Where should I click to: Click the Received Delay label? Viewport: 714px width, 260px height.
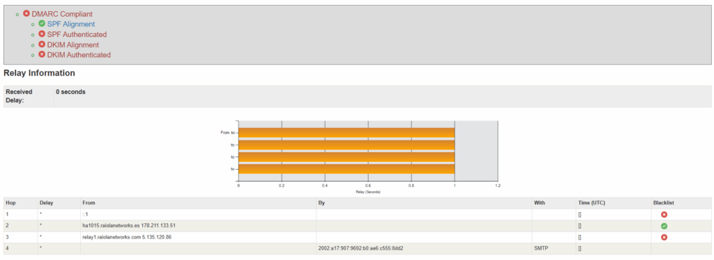pos(19,96)
